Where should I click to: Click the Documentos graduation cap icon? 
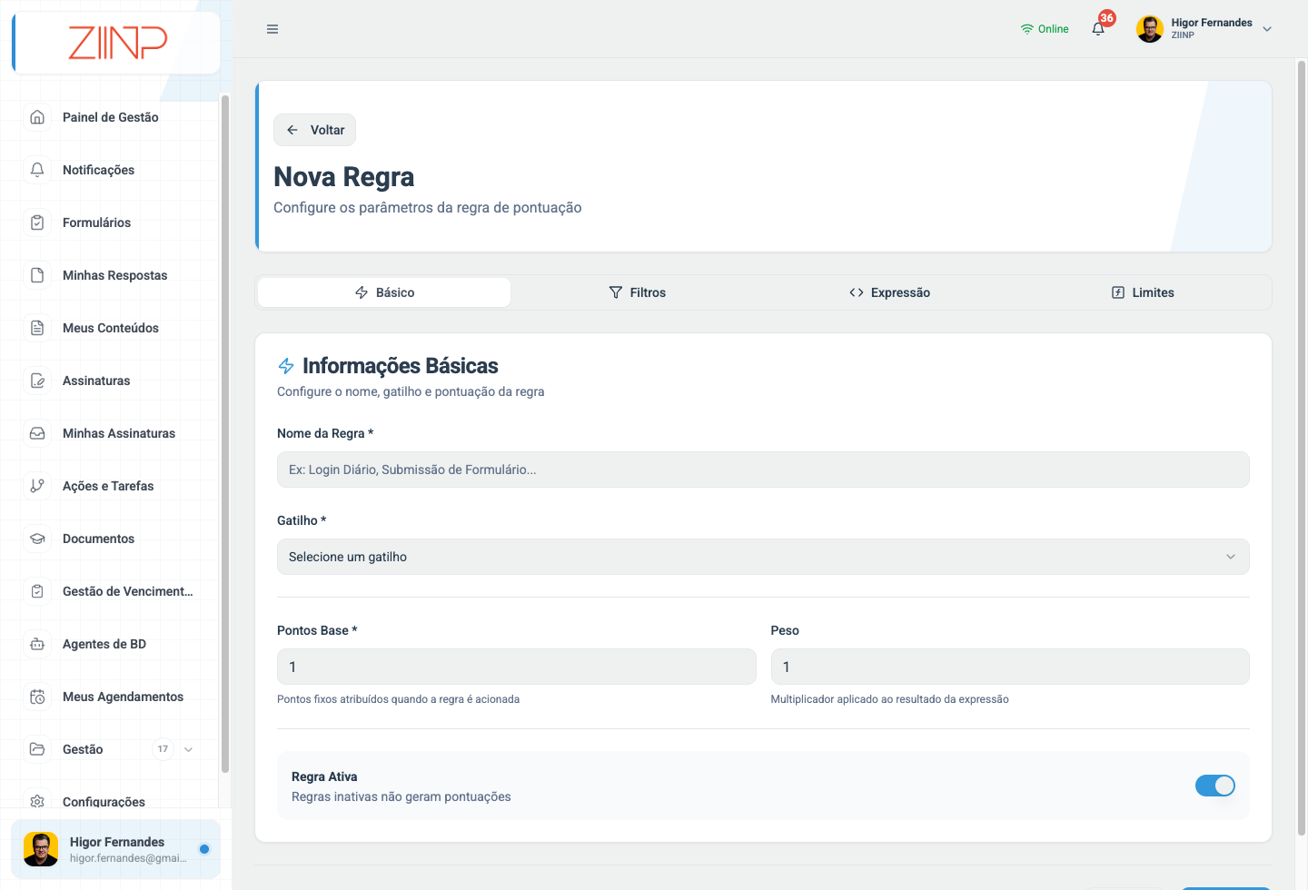click(x=37, y=539)
